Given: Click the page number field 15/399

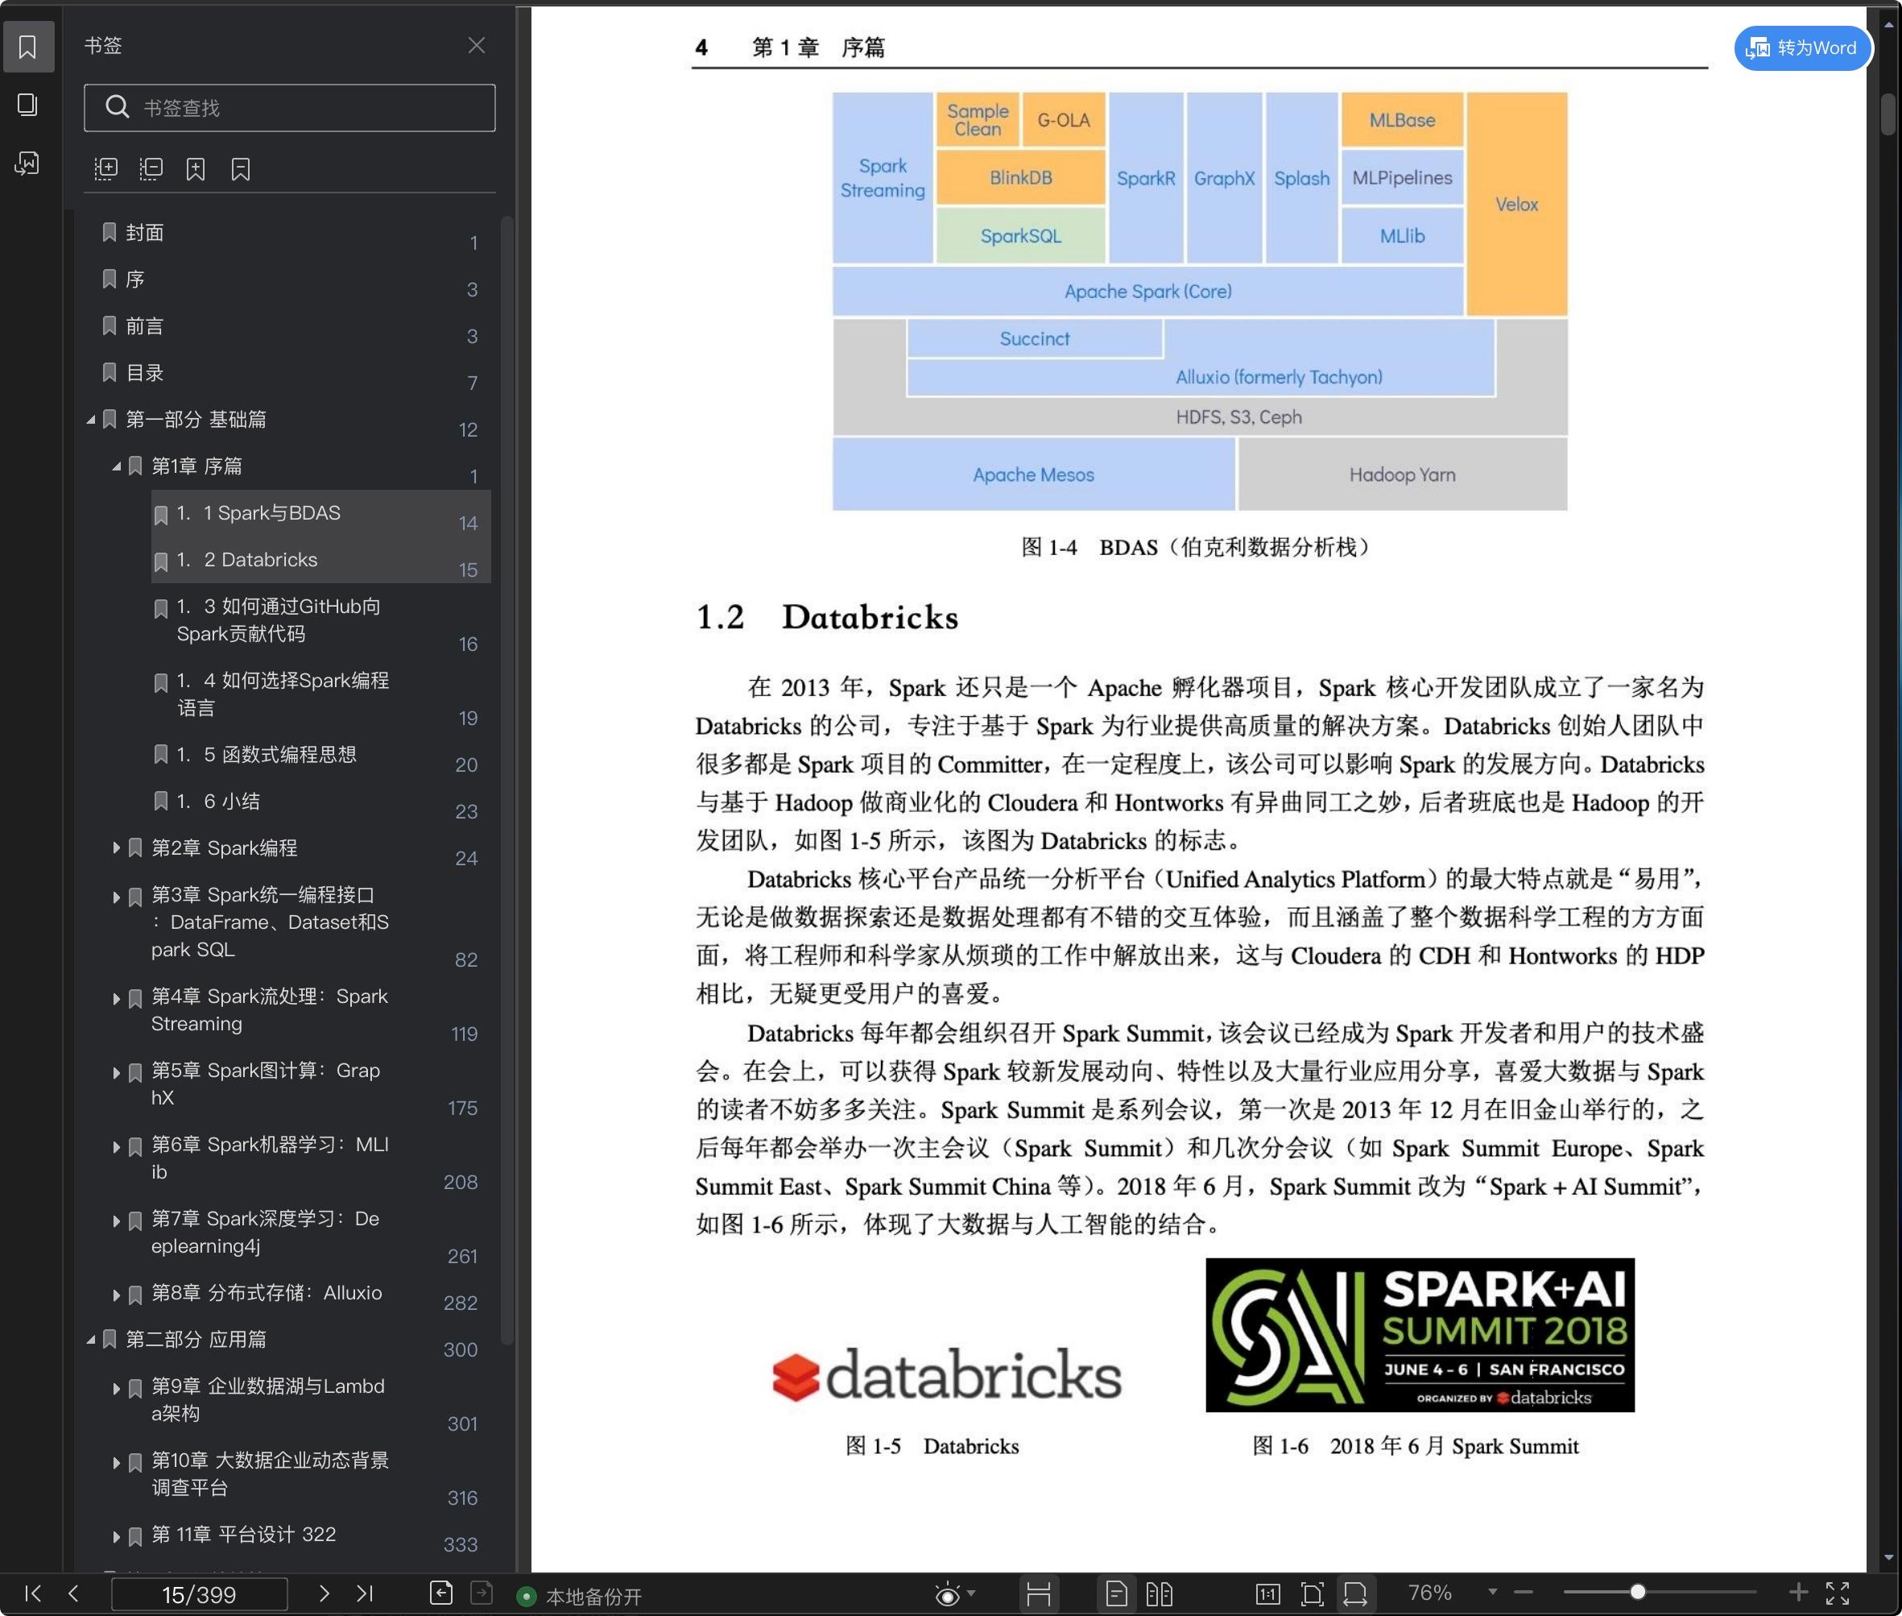Looking at the screenshot, I should click(199, 1594).
